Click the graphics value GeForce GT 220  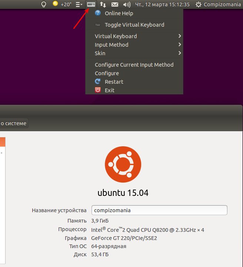(x=124, y=238)
